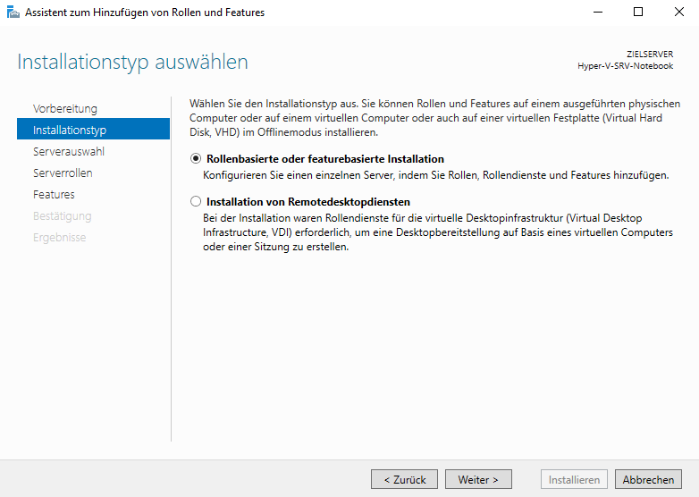Cancel the wizard via Abbrechen
699x497 pixels.
648,480
